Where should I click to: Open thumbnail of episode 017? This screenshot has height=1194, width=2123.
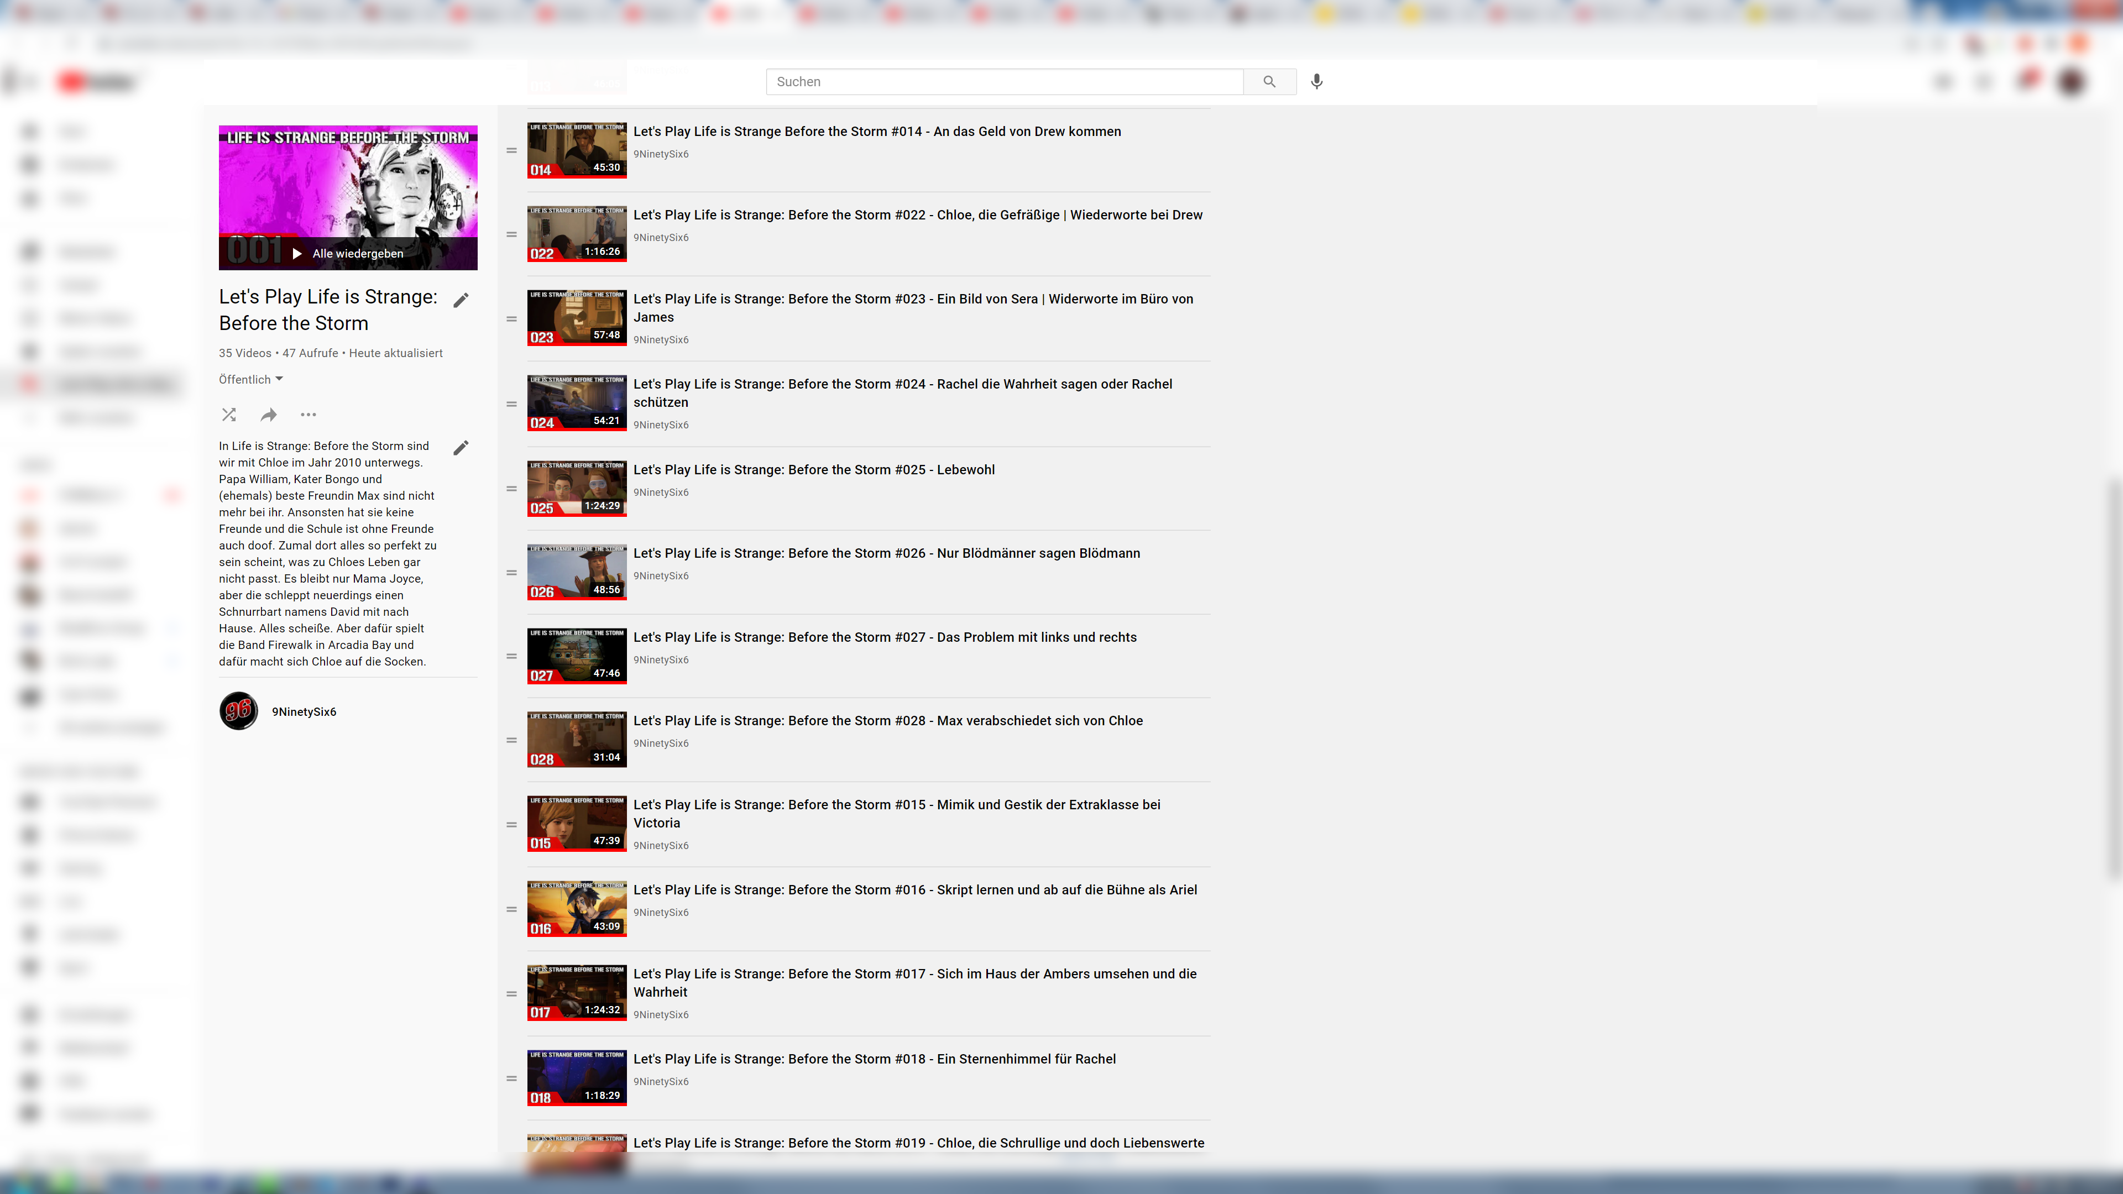point(577,993)
